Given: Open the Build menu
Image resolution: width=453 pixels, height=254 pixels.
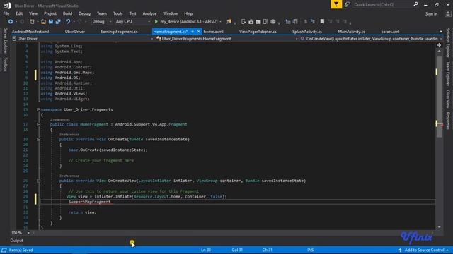Looking at the screenshot, I should point(68,13).
